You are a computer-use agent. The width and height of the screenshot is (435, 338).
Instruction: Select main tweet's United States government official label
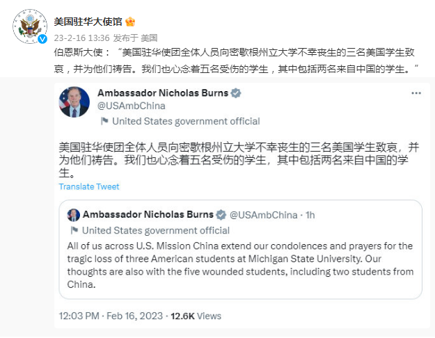[x=186, y=121]
